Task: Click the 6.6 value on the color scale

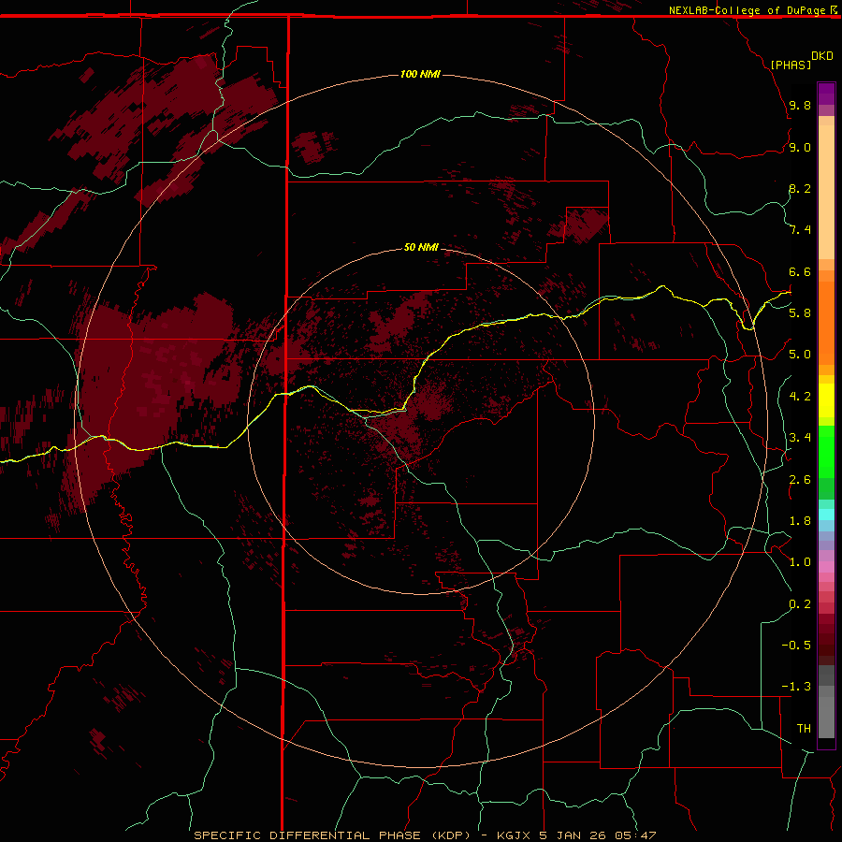Action: (800, 271)
